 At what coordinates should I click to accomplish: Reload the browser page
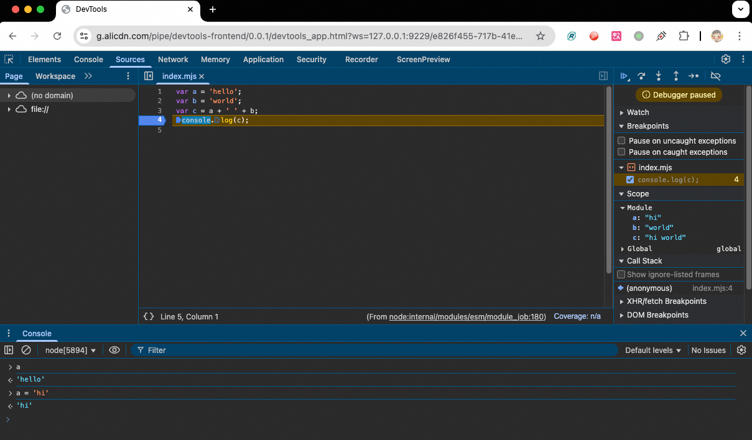57,36
